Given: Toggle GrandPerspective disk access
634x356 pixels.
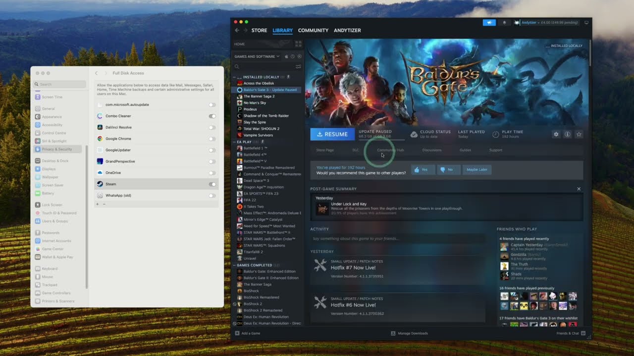Looking at the screenshot, I should (212, 162).
